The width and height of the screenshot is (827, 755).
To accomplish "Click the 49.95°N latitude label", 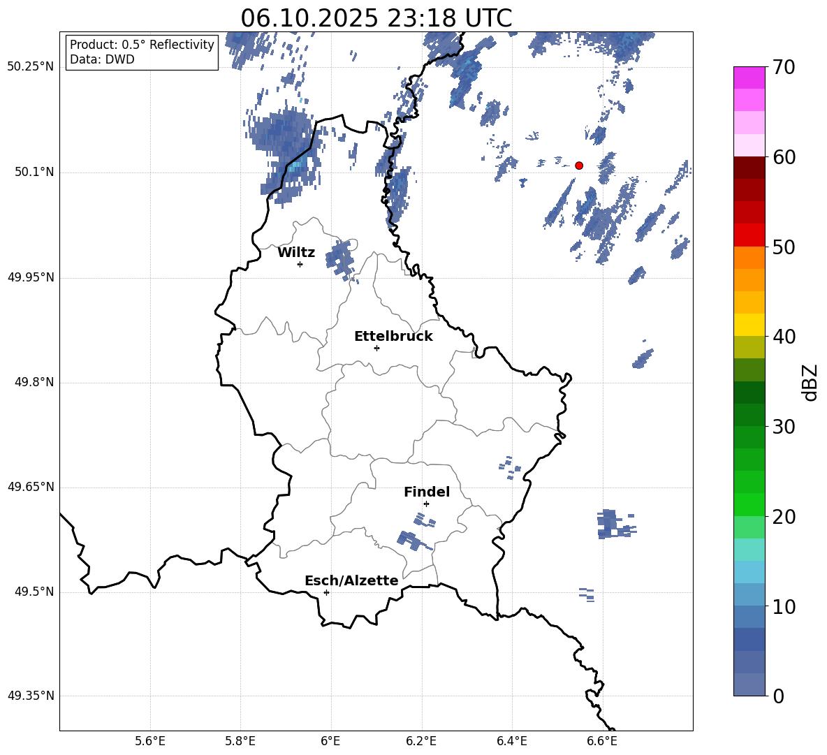I will click(x=31, y=277).
